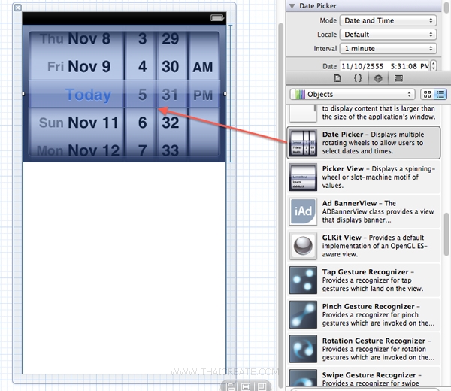The width and height of the screenshot is (451, 391).
Task: Select the Object library cube icon
Action: pyautogui.click(x=378, y=78)
